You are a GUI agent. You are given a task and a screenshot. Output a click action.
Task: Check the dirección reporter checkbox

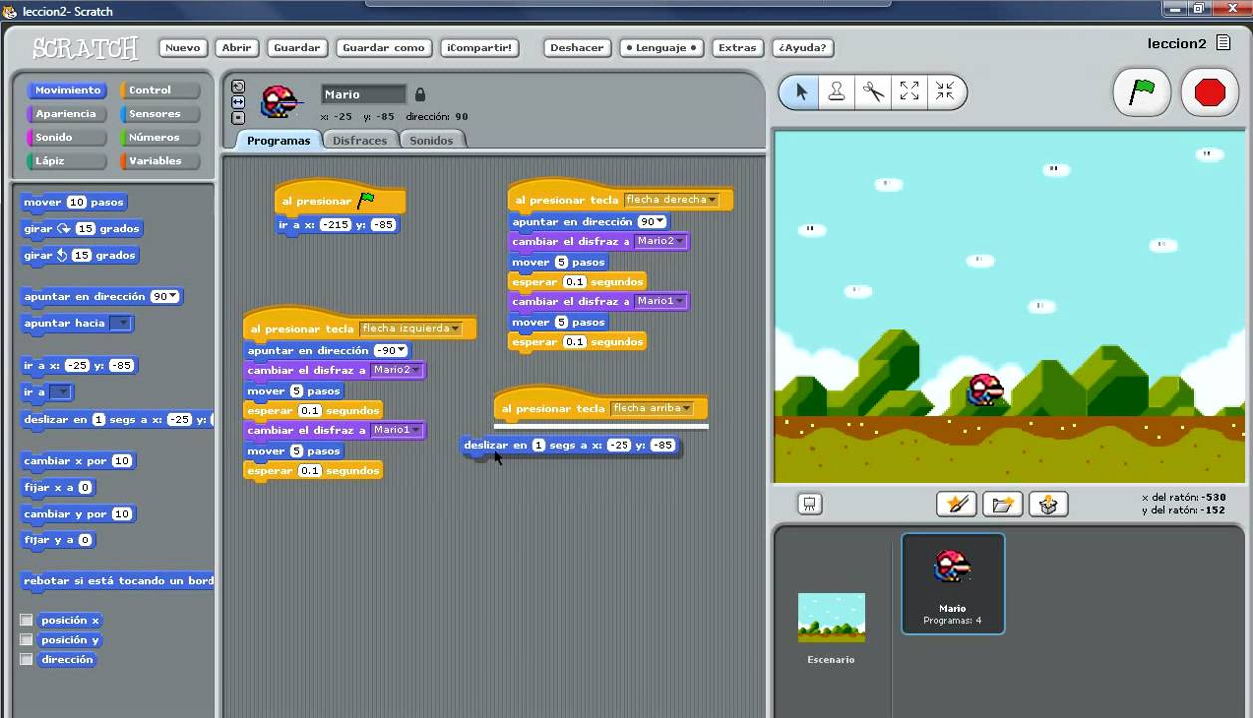click(27, 659)
